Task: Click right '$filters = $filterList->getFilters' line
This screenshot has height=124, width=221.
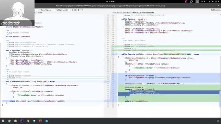Action: coord(155,83)
